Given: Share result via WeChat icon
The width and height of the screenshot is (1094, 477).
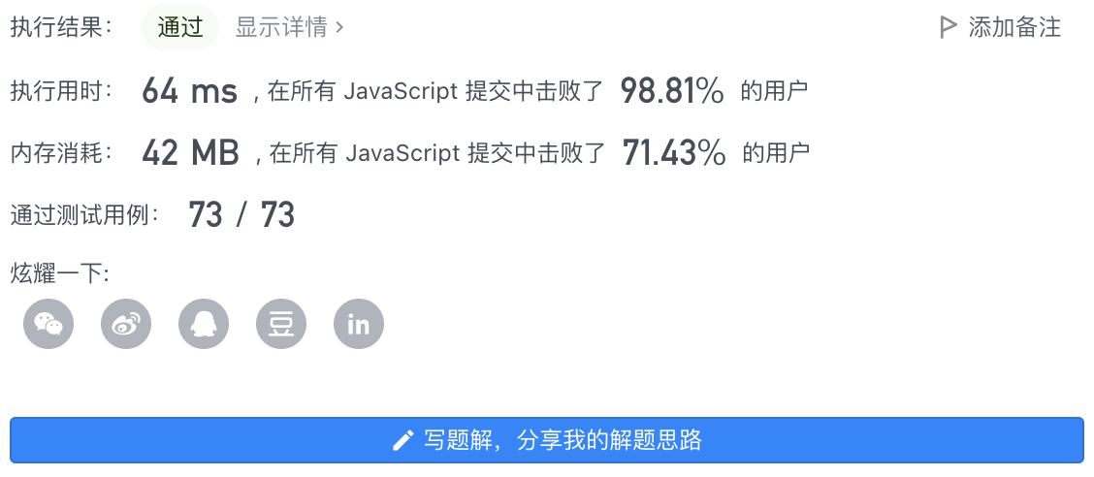Looking at the screenshot, I should (x=48, y=324).
